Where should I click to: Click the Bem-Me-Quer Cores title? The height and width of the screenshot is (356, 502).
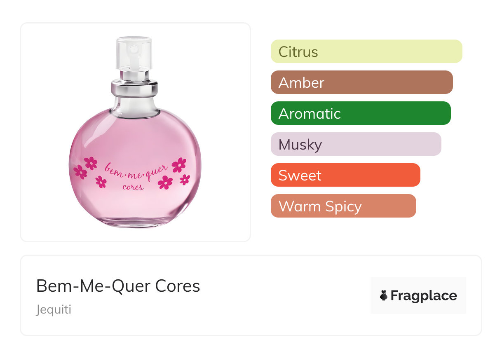tap(118, 286)
